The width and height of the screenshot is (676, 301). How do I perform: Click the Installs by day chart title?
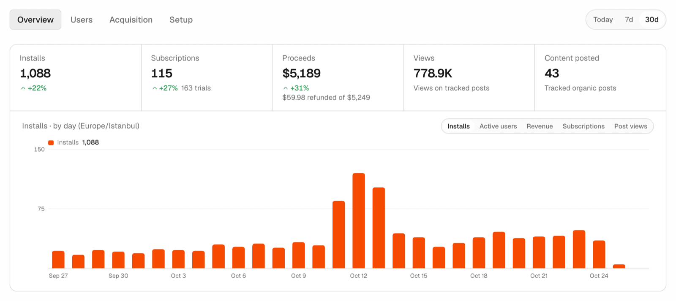tap(81, 126)
